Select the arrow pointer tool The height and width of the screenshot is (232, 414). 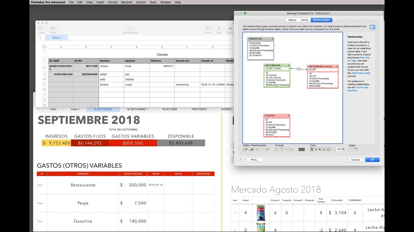[312, 150]
